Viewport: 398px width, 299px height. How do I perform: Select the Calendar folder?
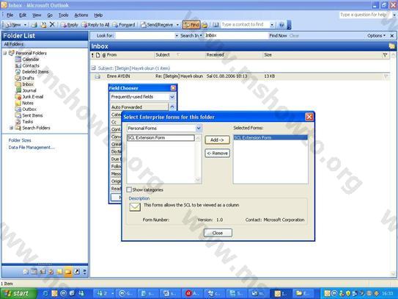[31, 60]
